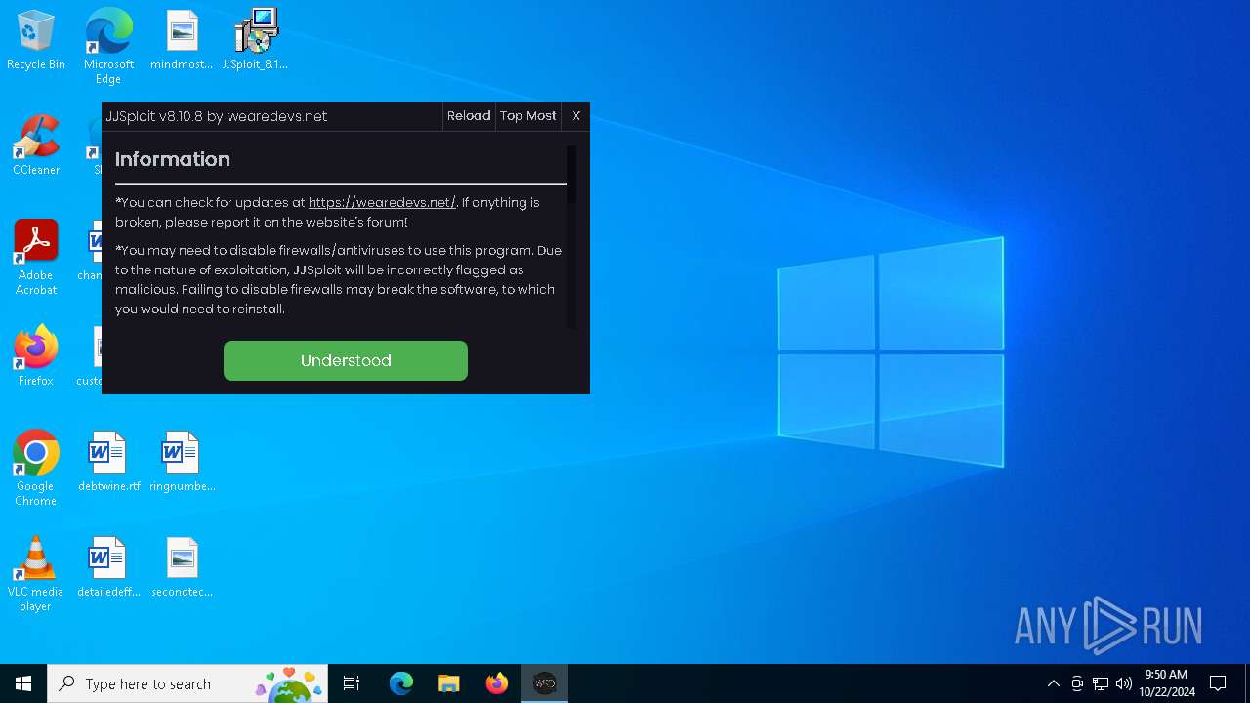Image resolution: width=1250 pixels, height=703 pixels.
Task: Open VLC media player shortcut
Action: point(36,574)
